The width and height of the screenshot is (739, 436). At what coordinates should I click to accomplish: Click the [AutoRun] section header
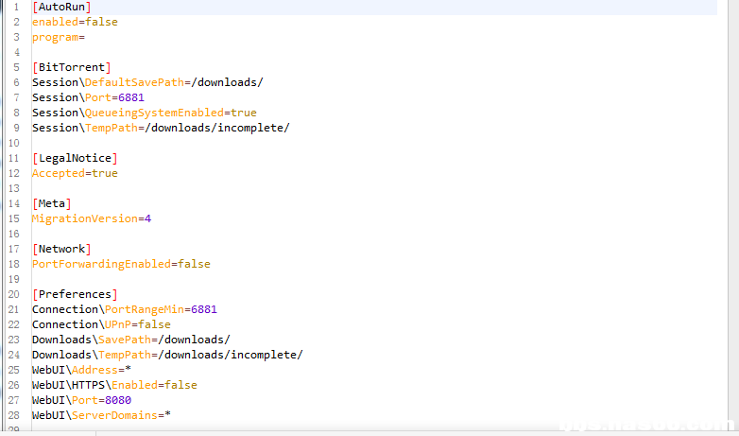pyautogui.click(x=61, y=7)
